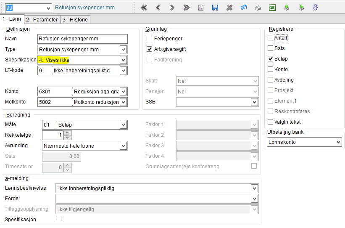Screen dimensions: 345x228
Task: Toggle Feriepenger checkbox
Action: pyautogui.click(x=150, y=39)
